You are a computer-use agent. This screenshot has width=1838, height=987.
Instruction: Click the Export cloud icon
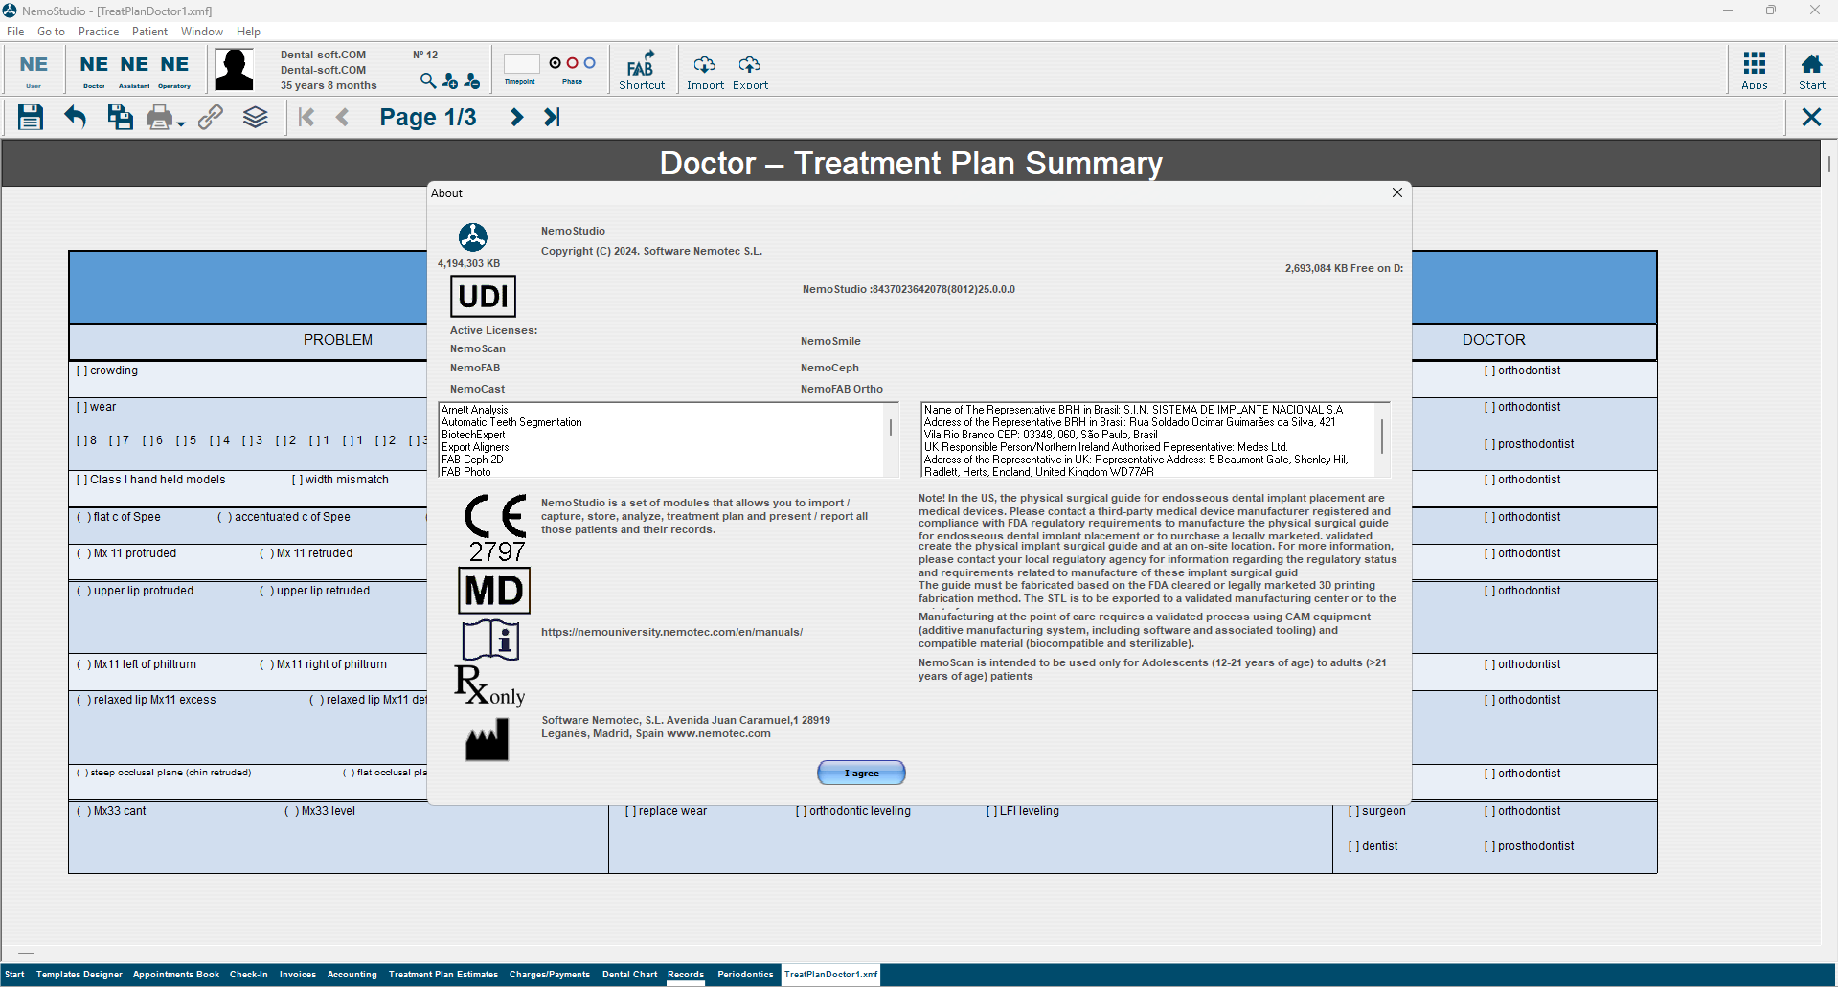(x=750, y=70)
